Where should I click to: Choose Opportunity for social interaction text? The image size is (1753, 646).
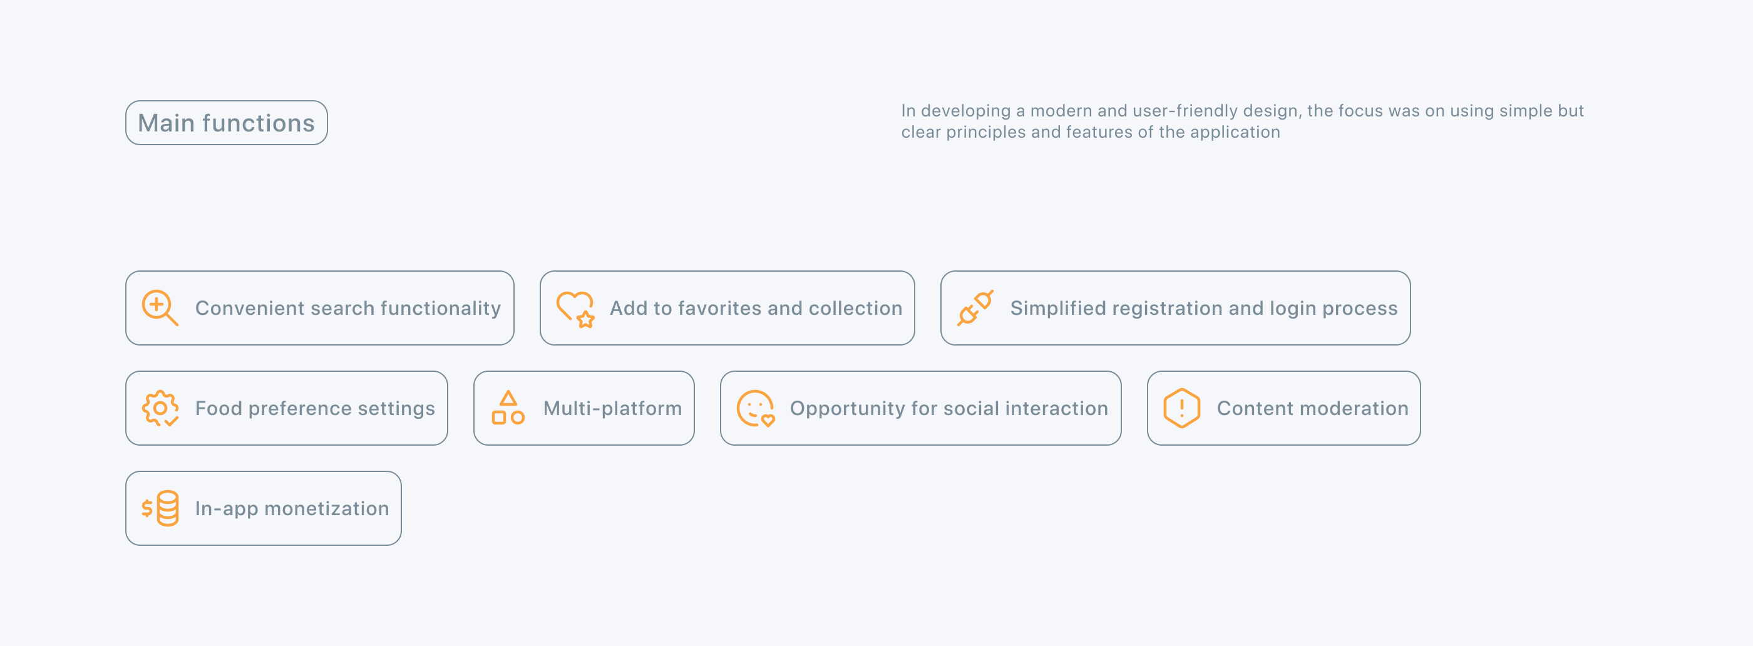(x=948, y=408)
